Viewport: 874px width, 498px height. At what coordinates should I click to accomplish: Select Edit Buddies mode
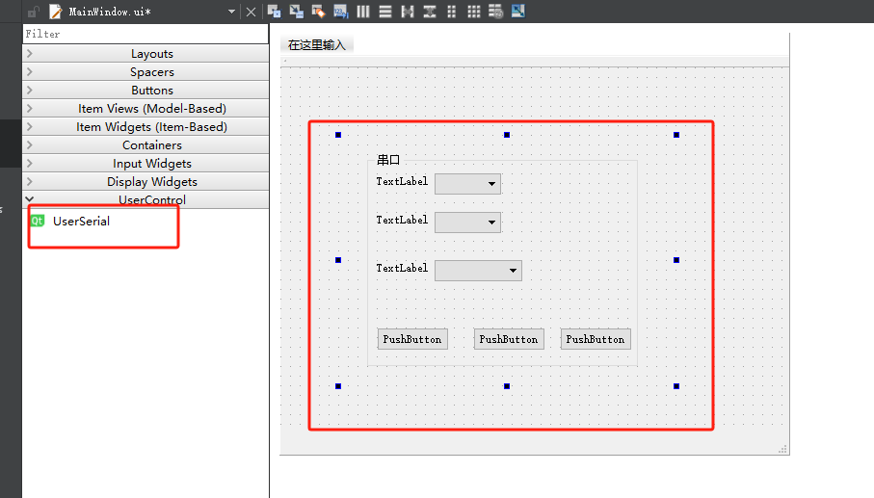[x=318, y=12]
